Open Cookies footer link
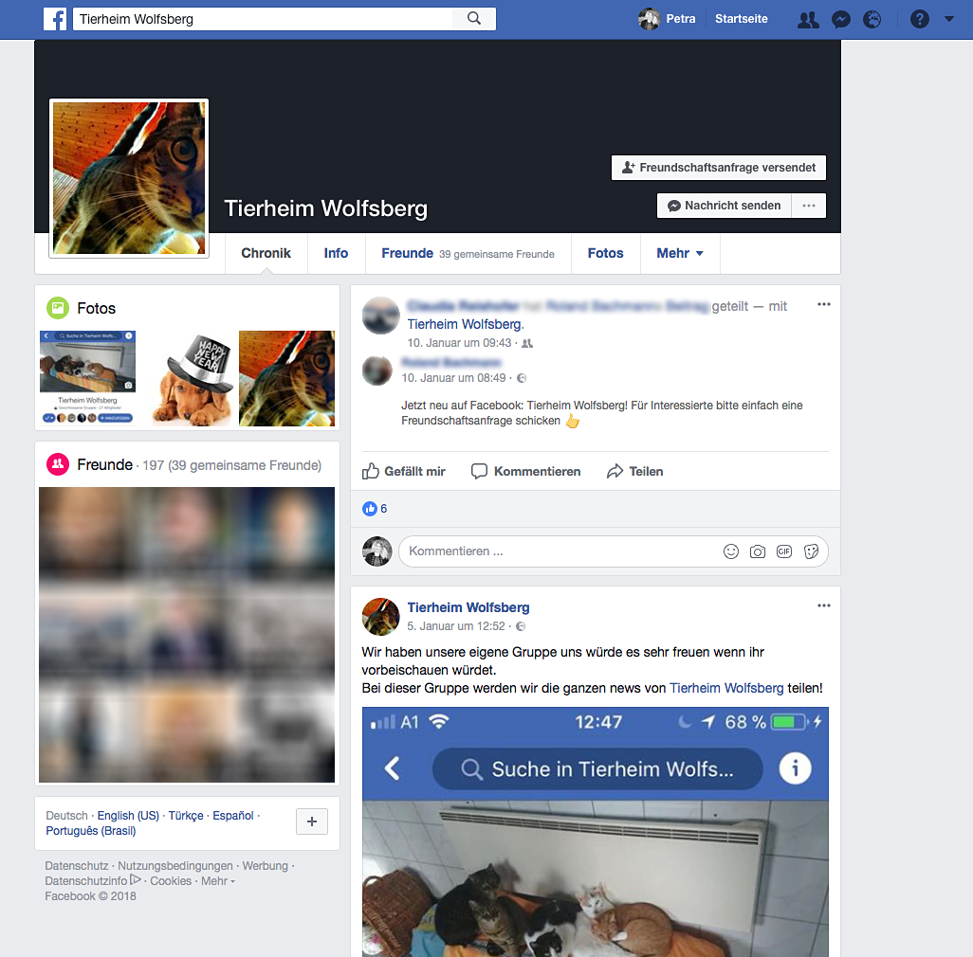 pyautogui.click(x=171, y=881)
